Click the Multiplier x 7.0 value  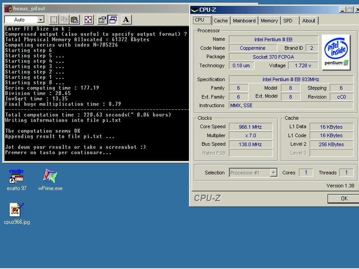[x=250, y=135]
